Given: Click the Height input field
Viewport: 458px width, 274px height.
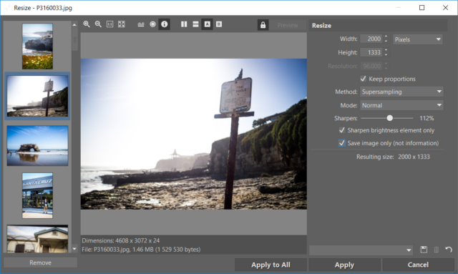Looking at the screenshot, I should (371, 52).
